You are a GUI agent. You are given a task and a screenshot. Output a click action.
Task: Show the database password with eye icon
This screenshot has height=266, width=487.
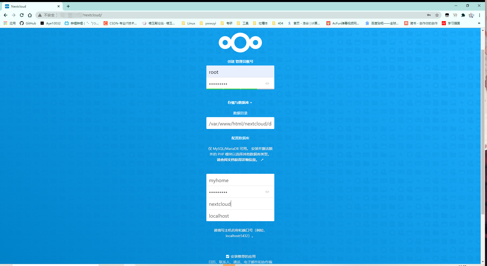coord(267,192)
